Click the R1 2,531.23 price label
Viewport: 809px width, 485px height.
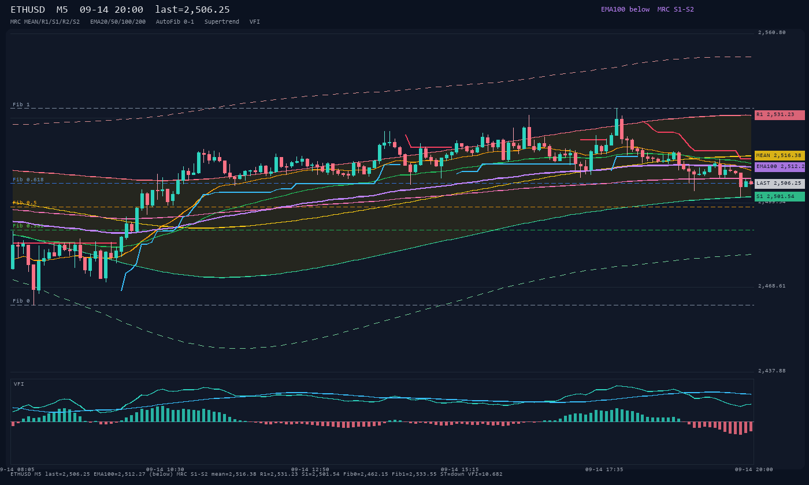pos(780,115)
